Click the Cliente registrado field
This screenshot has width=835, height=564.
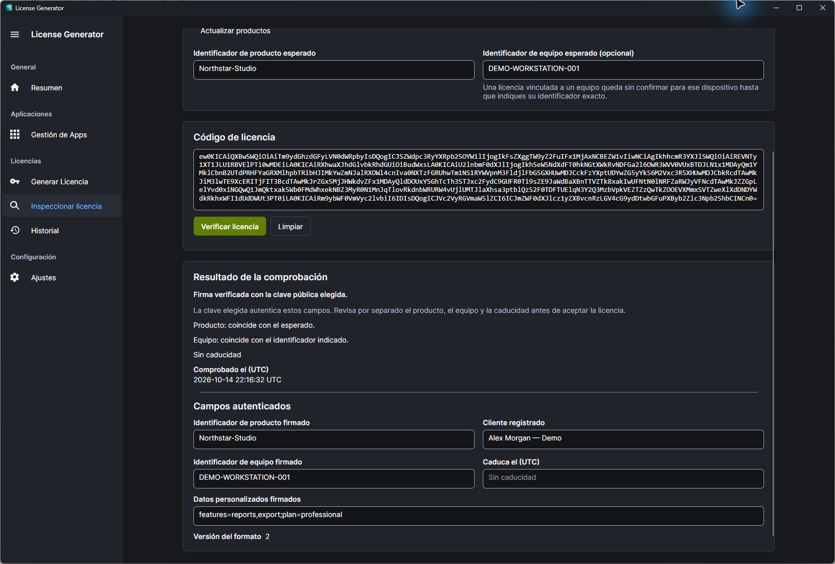pos(623,439)
